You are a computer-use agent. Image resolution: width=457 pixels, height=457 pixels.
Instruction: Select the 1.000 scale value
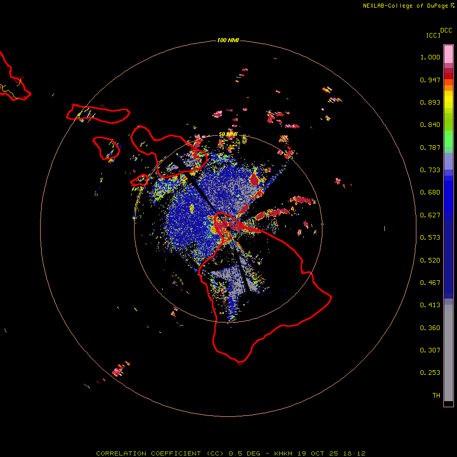[430, 57]
